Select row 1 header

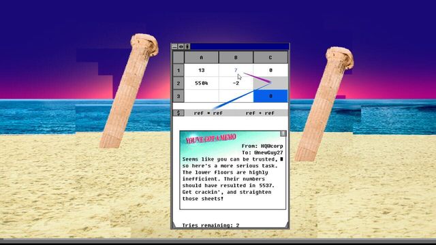point(178,70)
